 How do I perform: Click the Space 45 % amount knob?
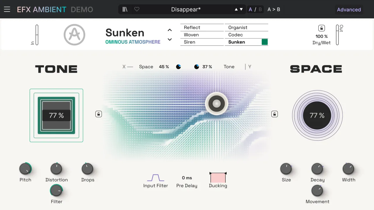179,67
